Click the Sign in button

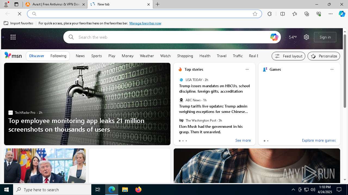pyautogui.click(x=325, y=37)
